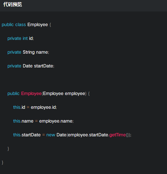Click the String type in name field
This screenshot has height=174, width=167.
[29, 52]
